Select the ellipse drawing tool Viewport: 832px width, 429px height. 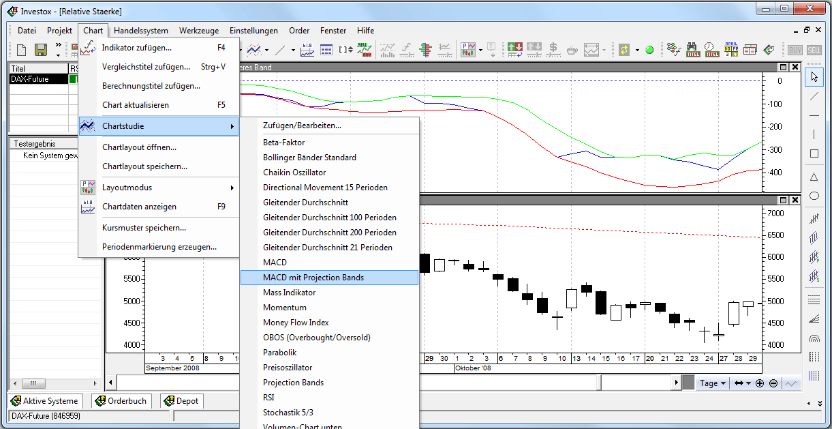pyautogui.click(x=814, y=196)
